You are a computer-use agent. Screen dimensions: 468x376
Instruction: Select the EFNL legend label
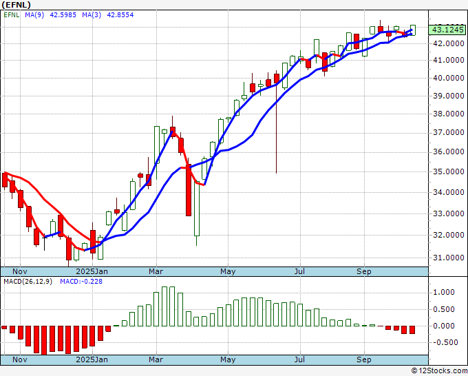click(x=11, y=14)
